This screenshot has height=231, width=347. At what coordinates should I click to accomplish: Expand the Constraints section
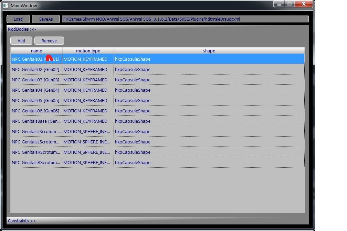pos(22,221)
